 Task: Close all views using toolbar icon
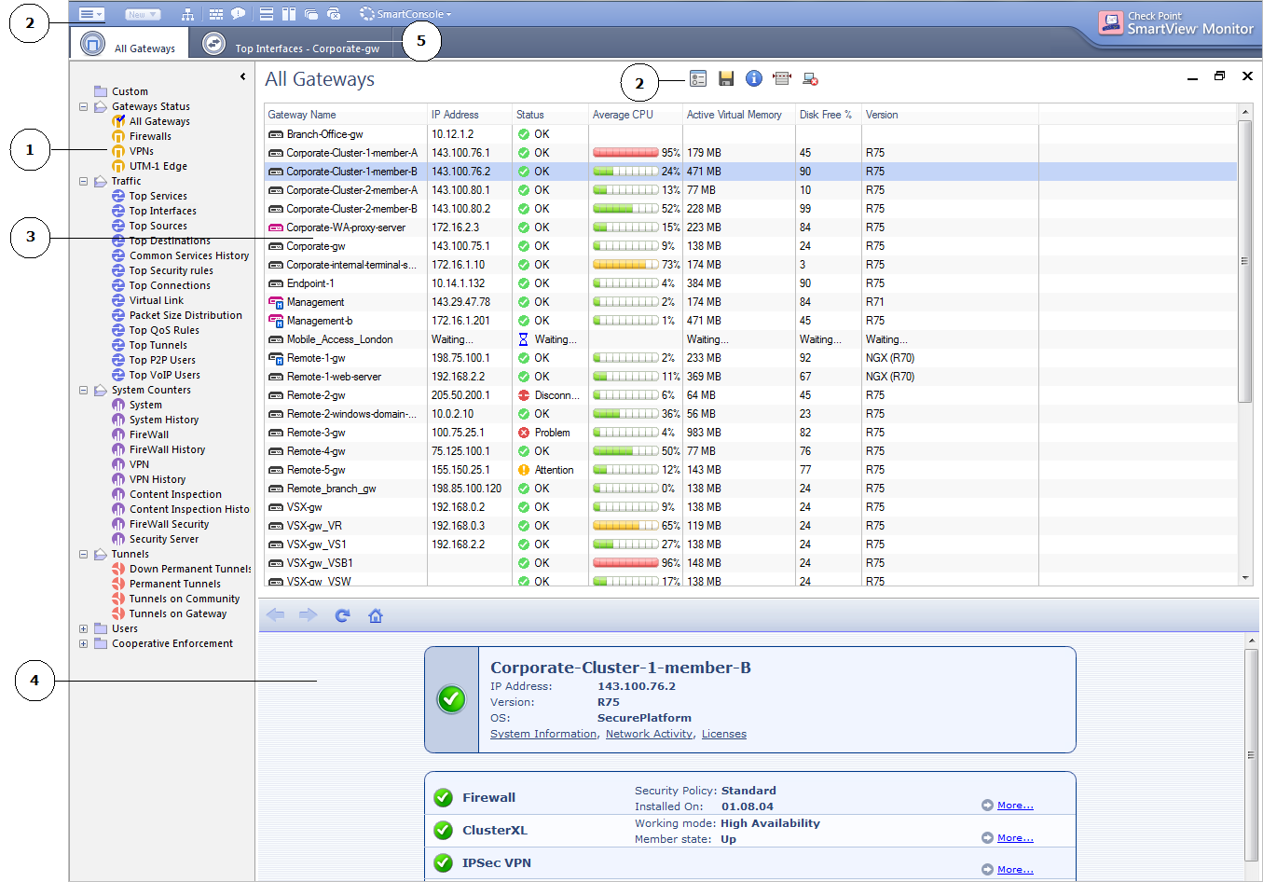click(x=334, y=14)
